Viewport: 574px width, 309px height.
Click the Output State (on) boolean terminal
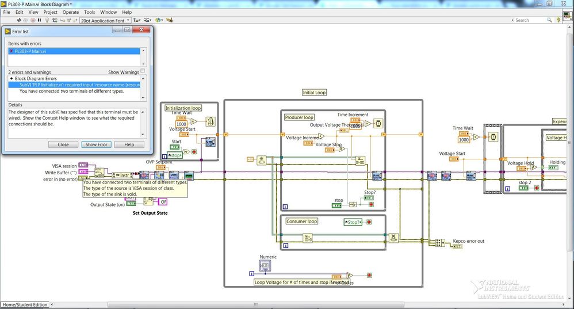131,204
